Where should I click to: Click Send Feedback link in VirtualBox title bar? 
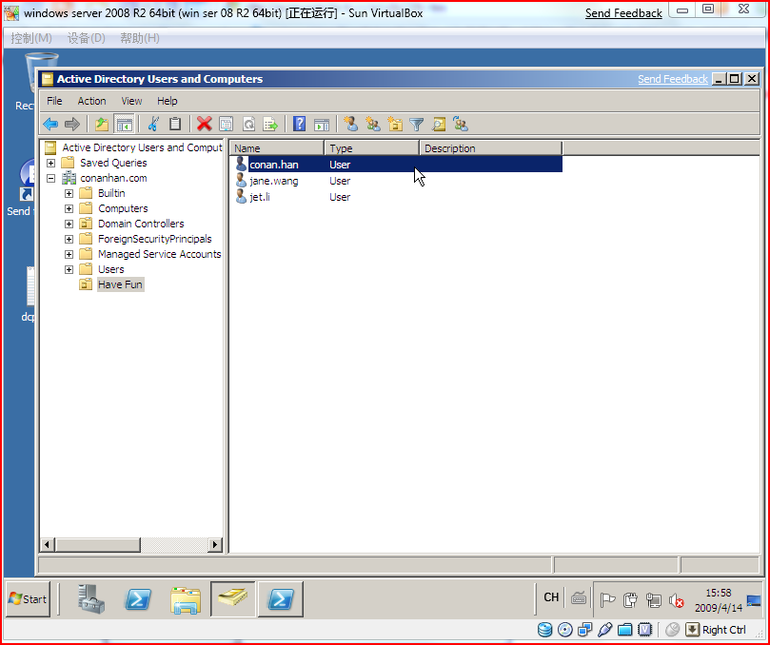623,13
